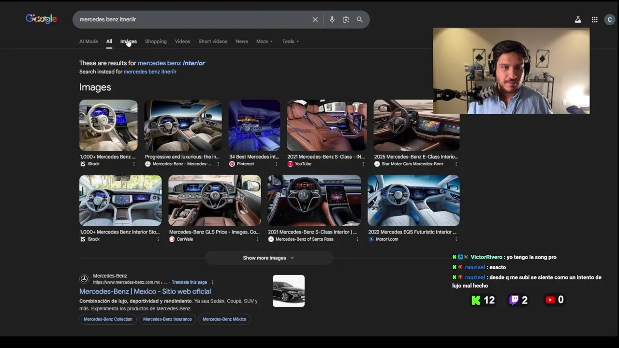This screenshot has width=619, height=348.
Task: Open the iStock steering wheel thumbnail
Action: click(108, 125)
